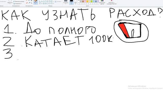Choose the pentagon shape
Screen dimensions: 163x91
click(x=44, y=2)
